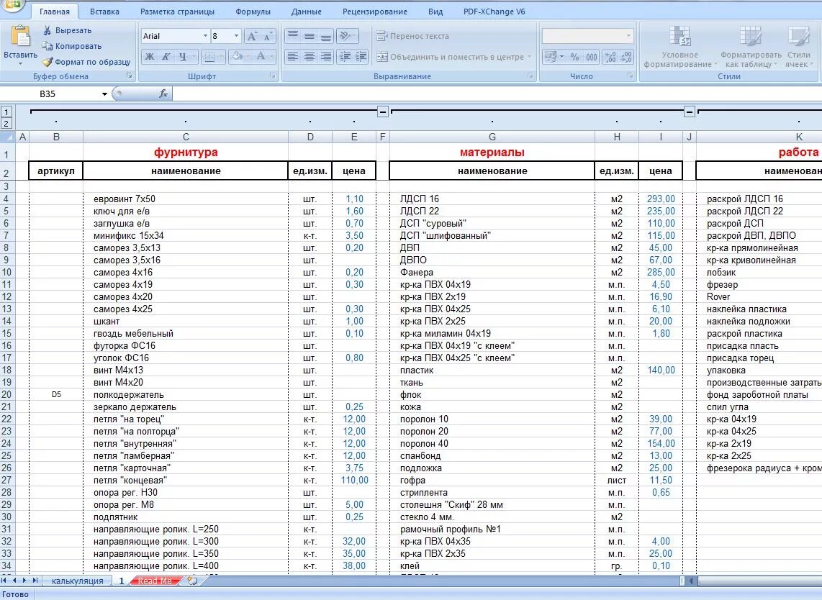The width and height of the screenshot is (822, 600).
Task: Center cell text horizontally
Action: (x=310, y=57)
